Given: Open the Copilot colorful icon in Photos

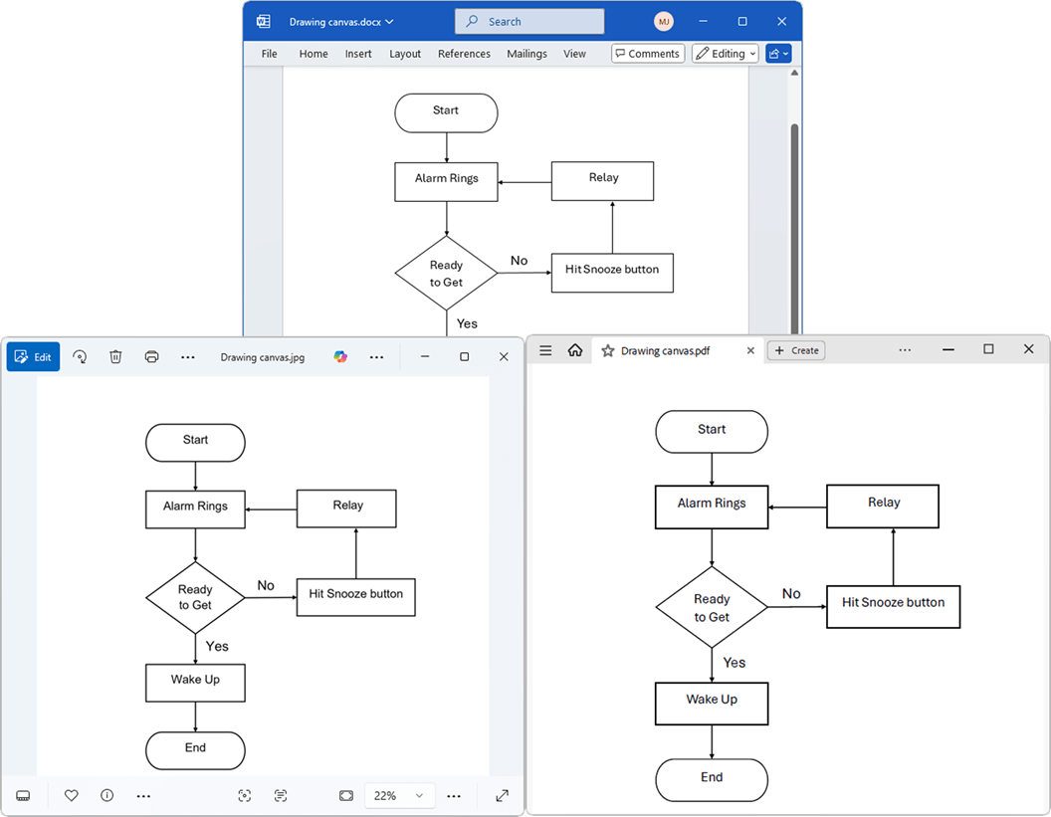Looking at the screenshot, I should point(340,356).
